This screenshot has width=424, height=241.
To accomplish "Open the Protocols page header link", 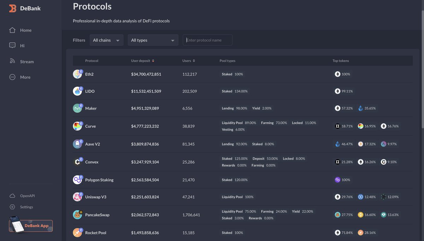I will tap(92, 6).
